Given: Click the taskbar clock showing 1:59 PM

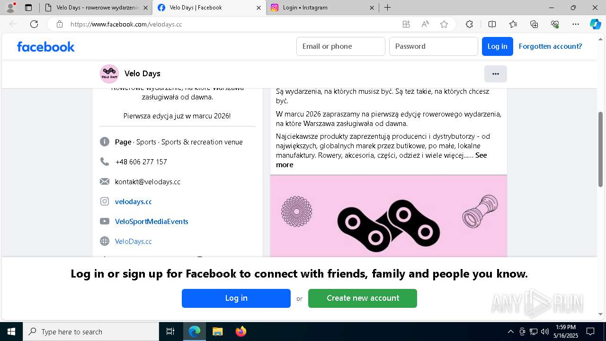Looking at the screenshot, I should pos(566,332).
